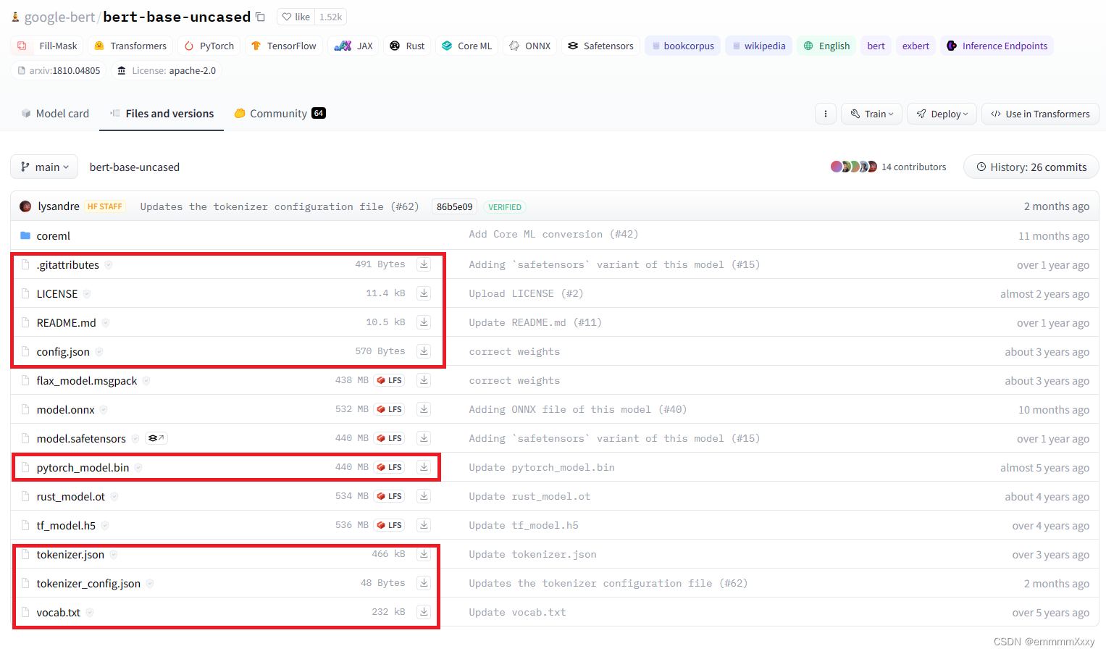Click the 1.52k likes count
Image resolution: width=1106 pixels, height=654 pixels.
click(330, 17)
